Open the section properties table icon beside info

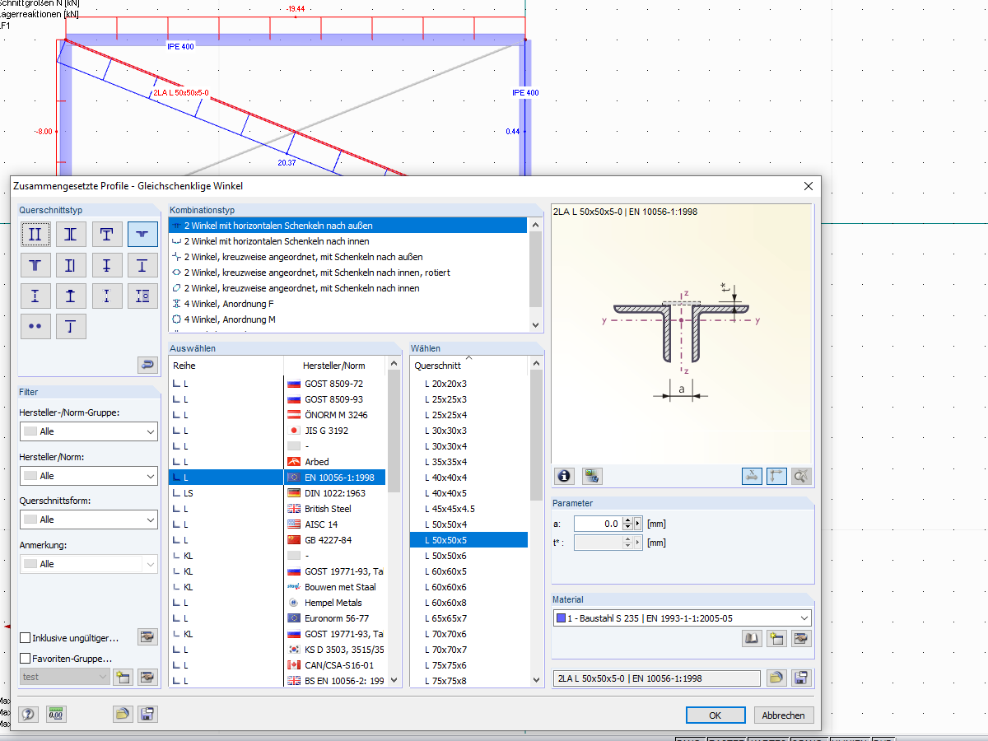[x=592, y=475]
